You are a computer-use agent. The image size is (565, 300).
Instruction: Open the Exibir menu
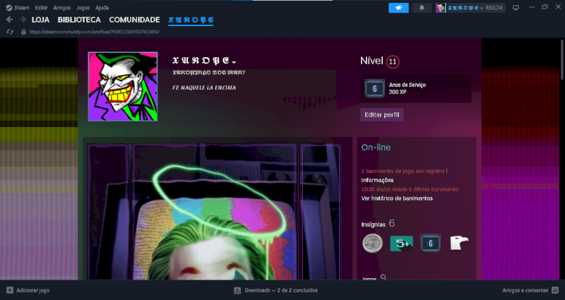41,8
